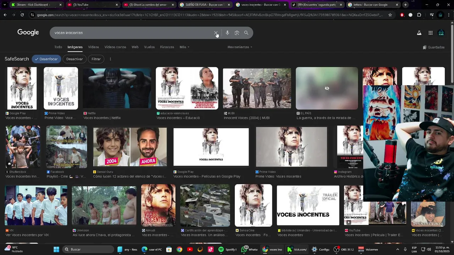Show hidden system tray icons
This screenshot has width=454, height=255.
pyautogui.click(x=398, y=249)
